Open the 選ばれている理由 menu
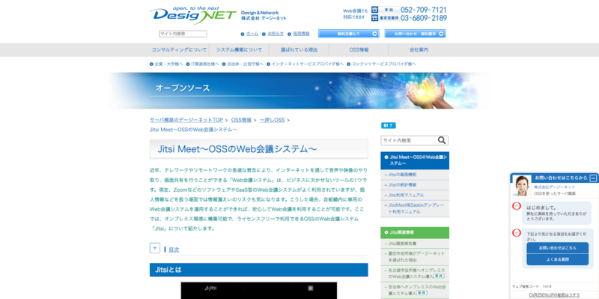Image resolution: width=599 pixels, height=299 pixels. point(299,49)
